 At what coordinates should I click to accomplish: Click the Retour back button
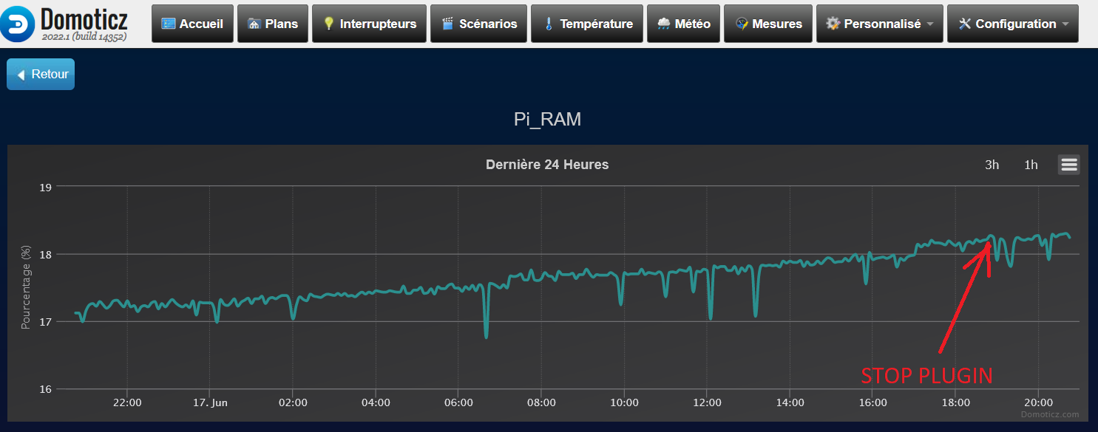[x=41, y=74]
